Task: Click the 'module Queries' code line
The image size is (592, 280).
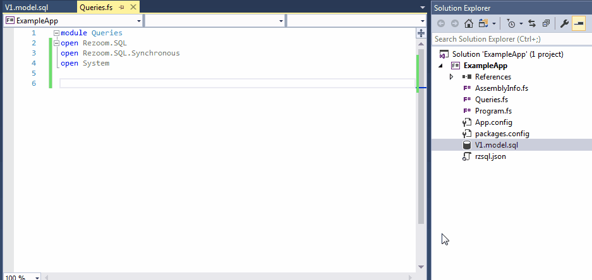Action: point(92,33)
